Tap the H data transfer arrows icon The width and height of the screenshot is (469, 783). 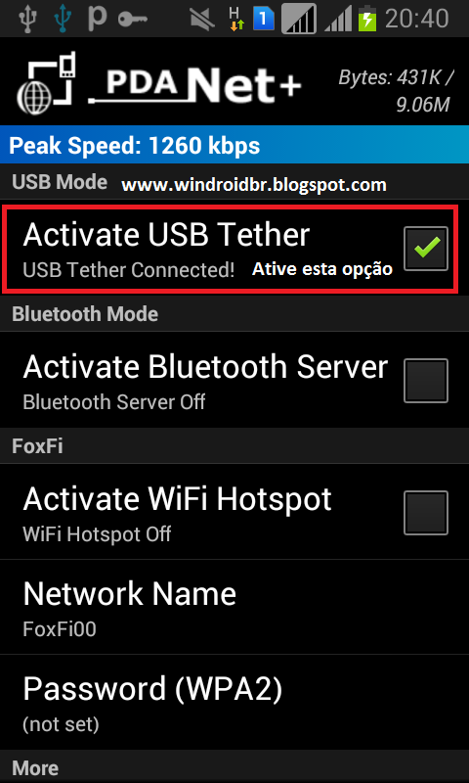[236, 19]
